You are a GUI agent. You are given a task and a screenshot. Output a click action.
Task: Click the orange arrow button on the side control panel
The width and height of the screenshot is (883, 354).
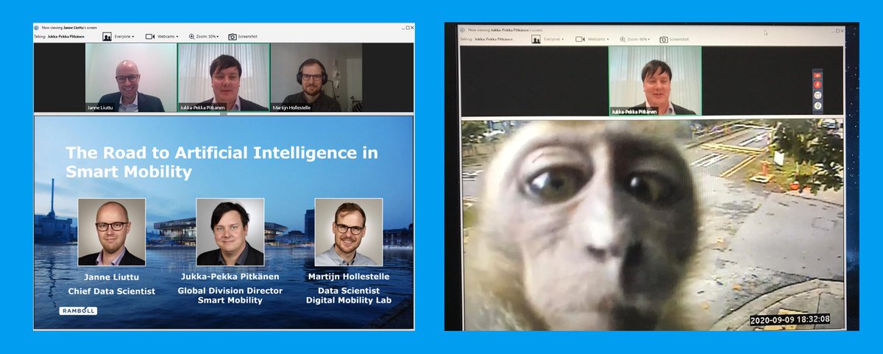pyautogui.click(x=818, y=75)
